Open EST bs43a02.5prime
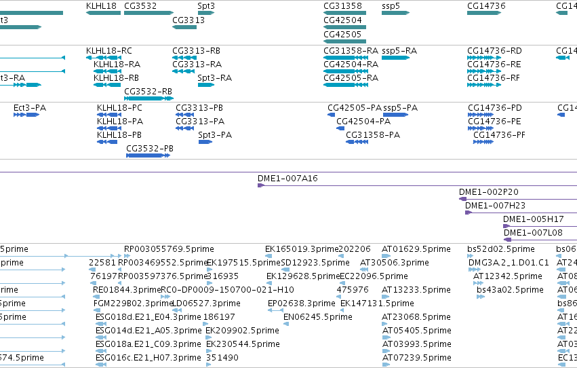 (x=481, y=297)
